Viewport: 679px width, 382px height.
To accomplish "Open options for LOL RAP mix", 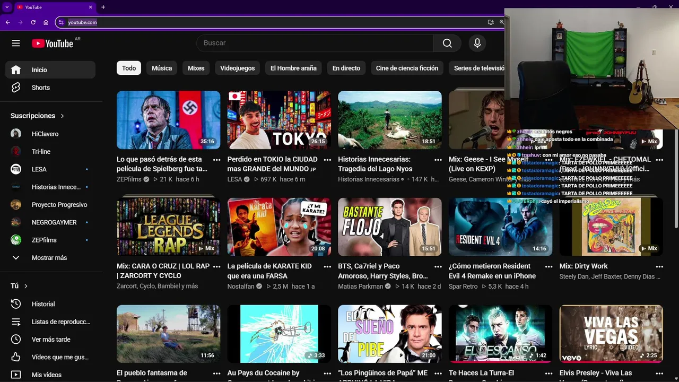I will 216,266.
